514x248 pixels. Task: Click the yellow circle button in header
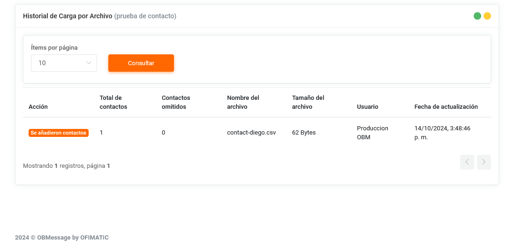pyautogui.click(x=487, y=16)
